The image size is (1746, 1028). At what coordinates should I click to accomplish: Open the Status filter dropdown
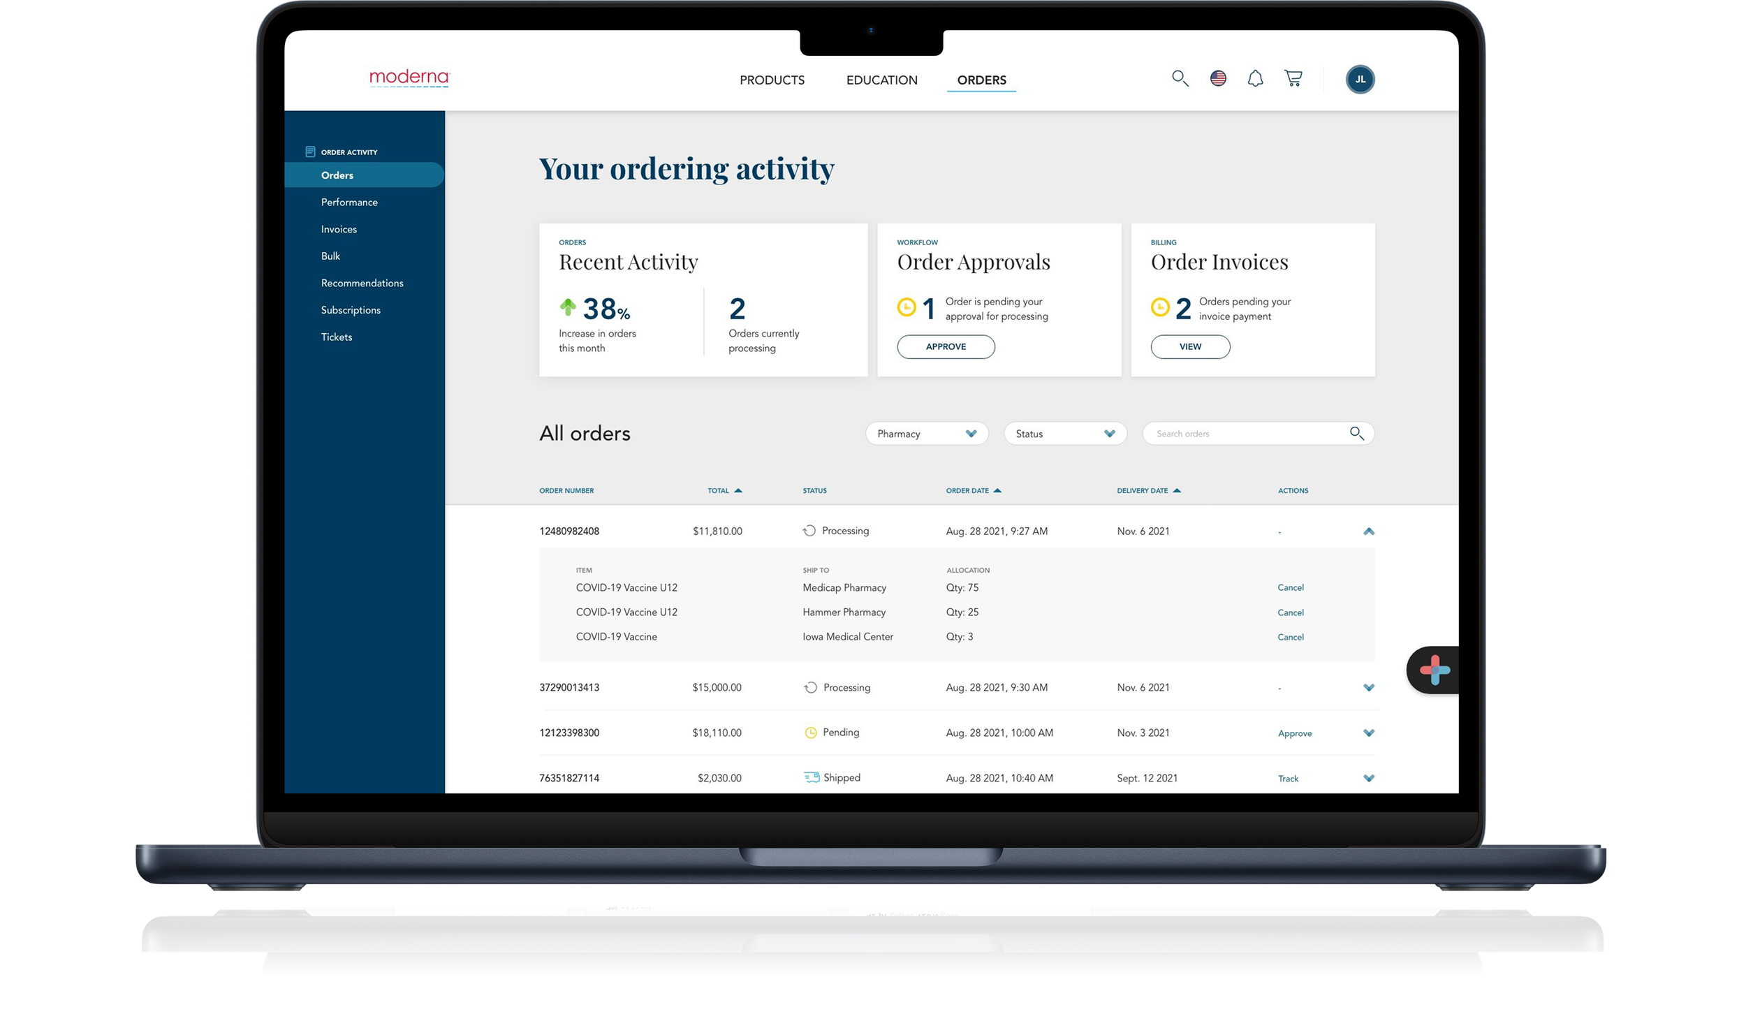(1064, 434)
